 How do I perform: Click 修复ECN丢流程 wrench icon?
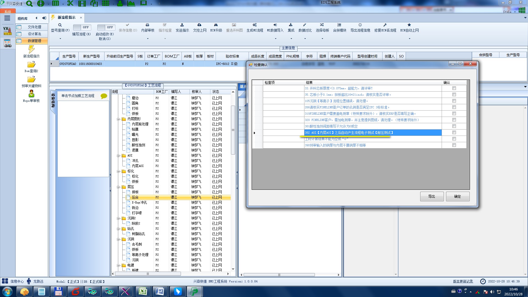pyautogui.click(x=385, y=25)
